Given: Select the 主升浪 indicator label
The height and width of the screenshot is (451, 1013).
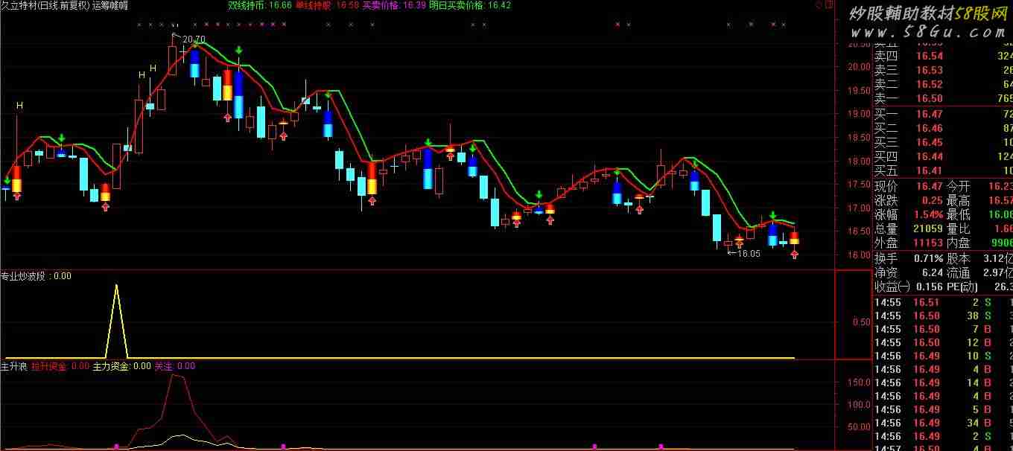Looking at the screenshot, I should click(14, 366).
